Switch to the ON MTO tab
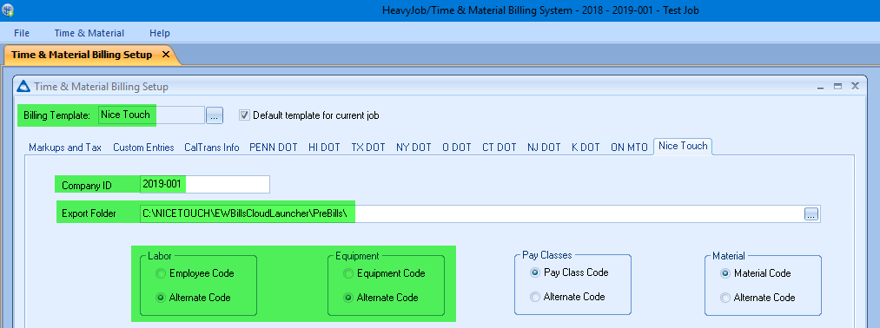 click(x=629, y=148)
